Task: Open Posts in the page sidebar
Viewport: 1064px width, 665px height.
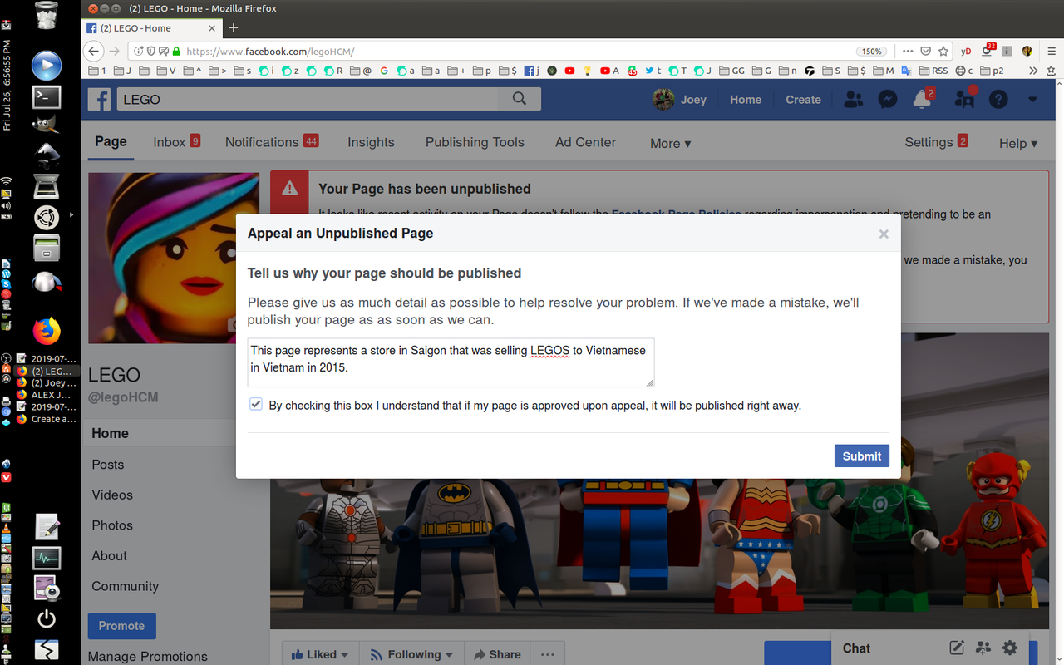Action: [x=107, y=465]
